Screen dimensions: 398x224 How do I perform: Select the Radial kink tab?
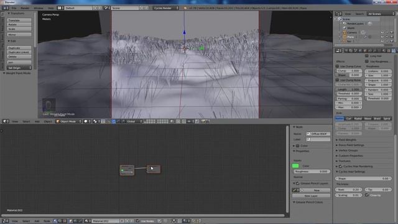tap(358, 118)
